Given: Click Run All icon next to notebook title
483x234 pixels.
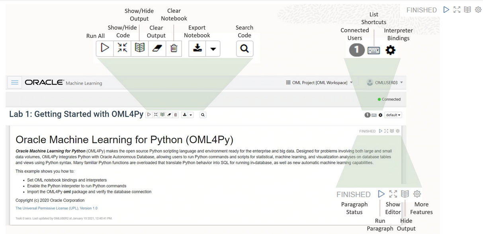Looking at the screenshot, I should 149,115.
